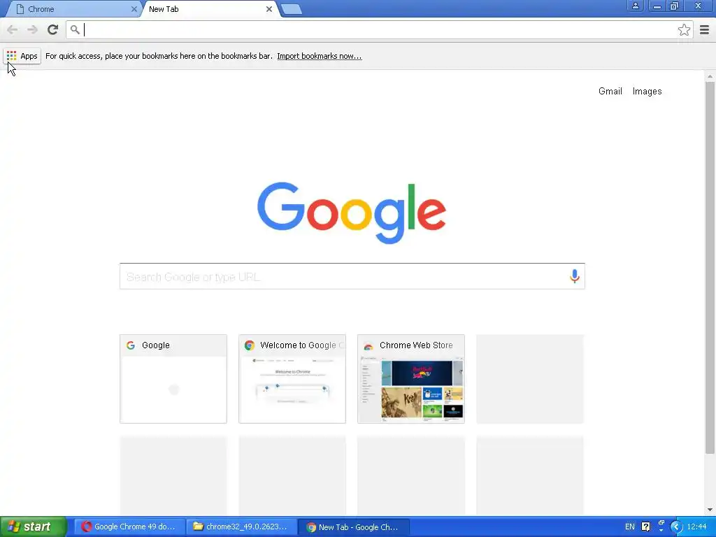Close the Chrome tab

[134, 9]
